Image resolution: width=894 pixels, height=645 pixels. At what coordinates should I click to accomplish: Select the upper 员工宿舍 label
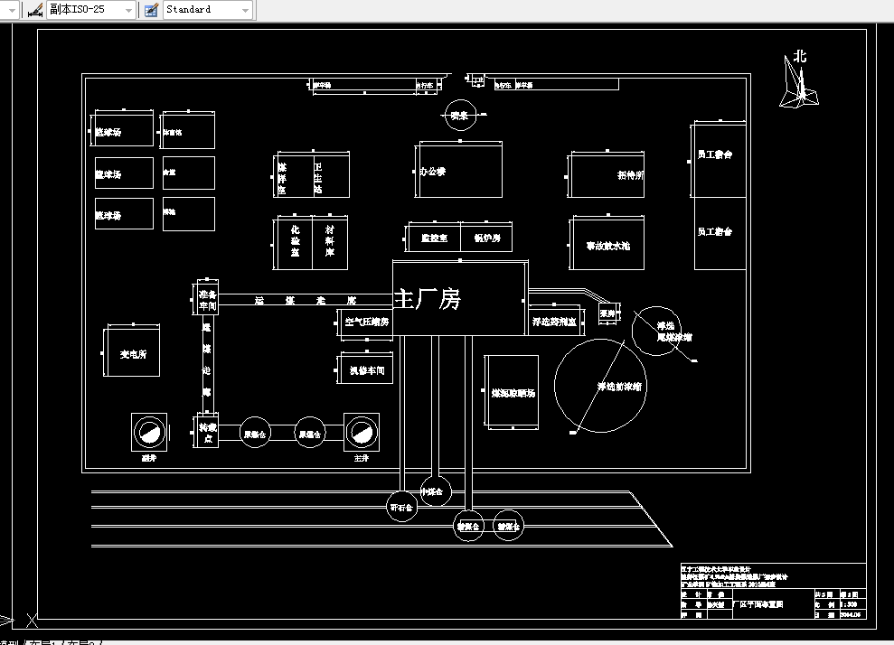(714, 154)
